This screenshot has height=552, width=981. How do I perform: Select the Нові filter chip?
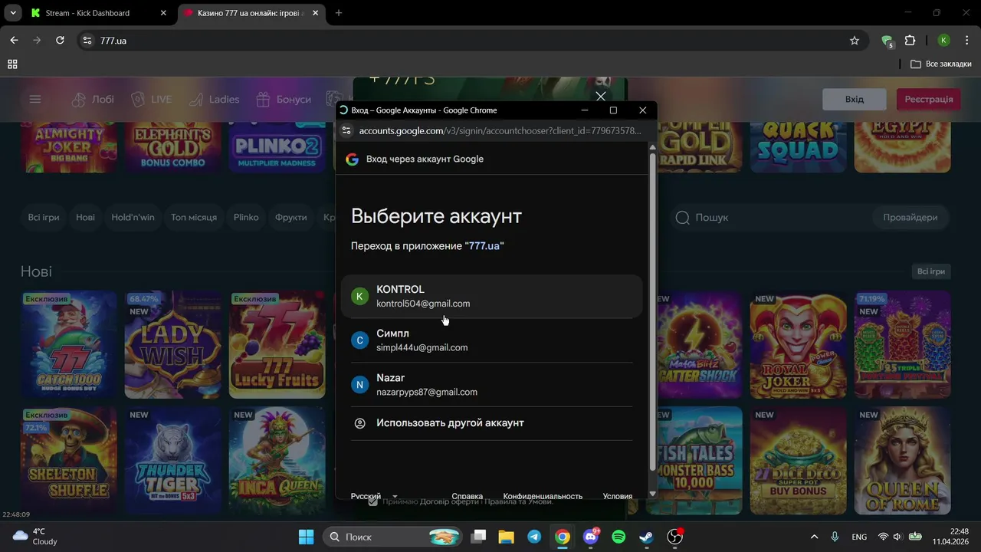click(86, 218)
